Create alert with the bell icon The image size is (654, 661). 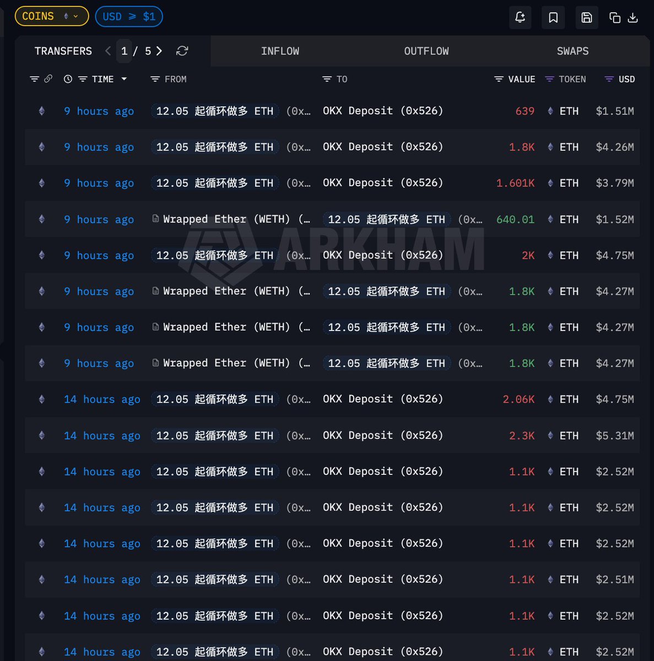tap(520, 18)
